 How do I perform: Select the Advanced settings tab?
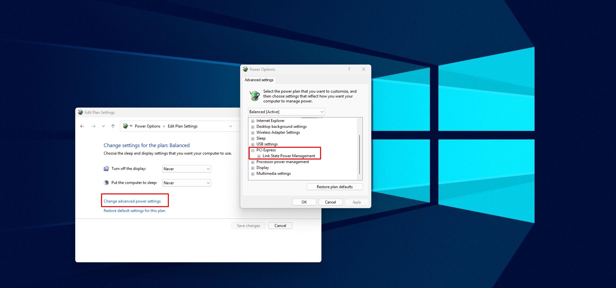pos(259,80)
